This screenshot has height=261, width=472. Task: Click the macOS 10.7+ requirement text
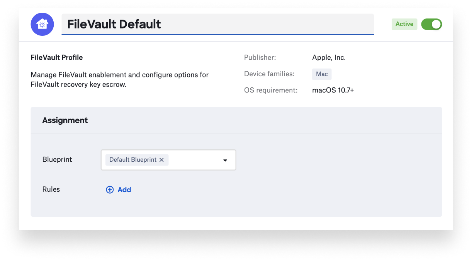point(333,90)
